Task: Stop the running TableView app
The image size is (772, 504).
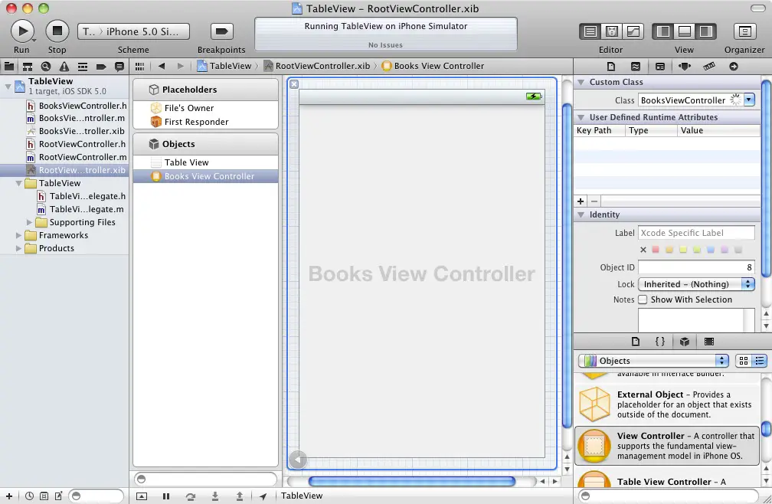Action: 57,31
